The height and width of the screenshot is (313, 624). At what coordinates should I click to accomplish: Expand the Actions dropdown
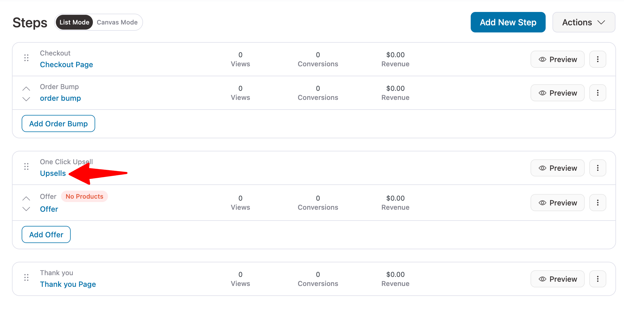point(584,22)
